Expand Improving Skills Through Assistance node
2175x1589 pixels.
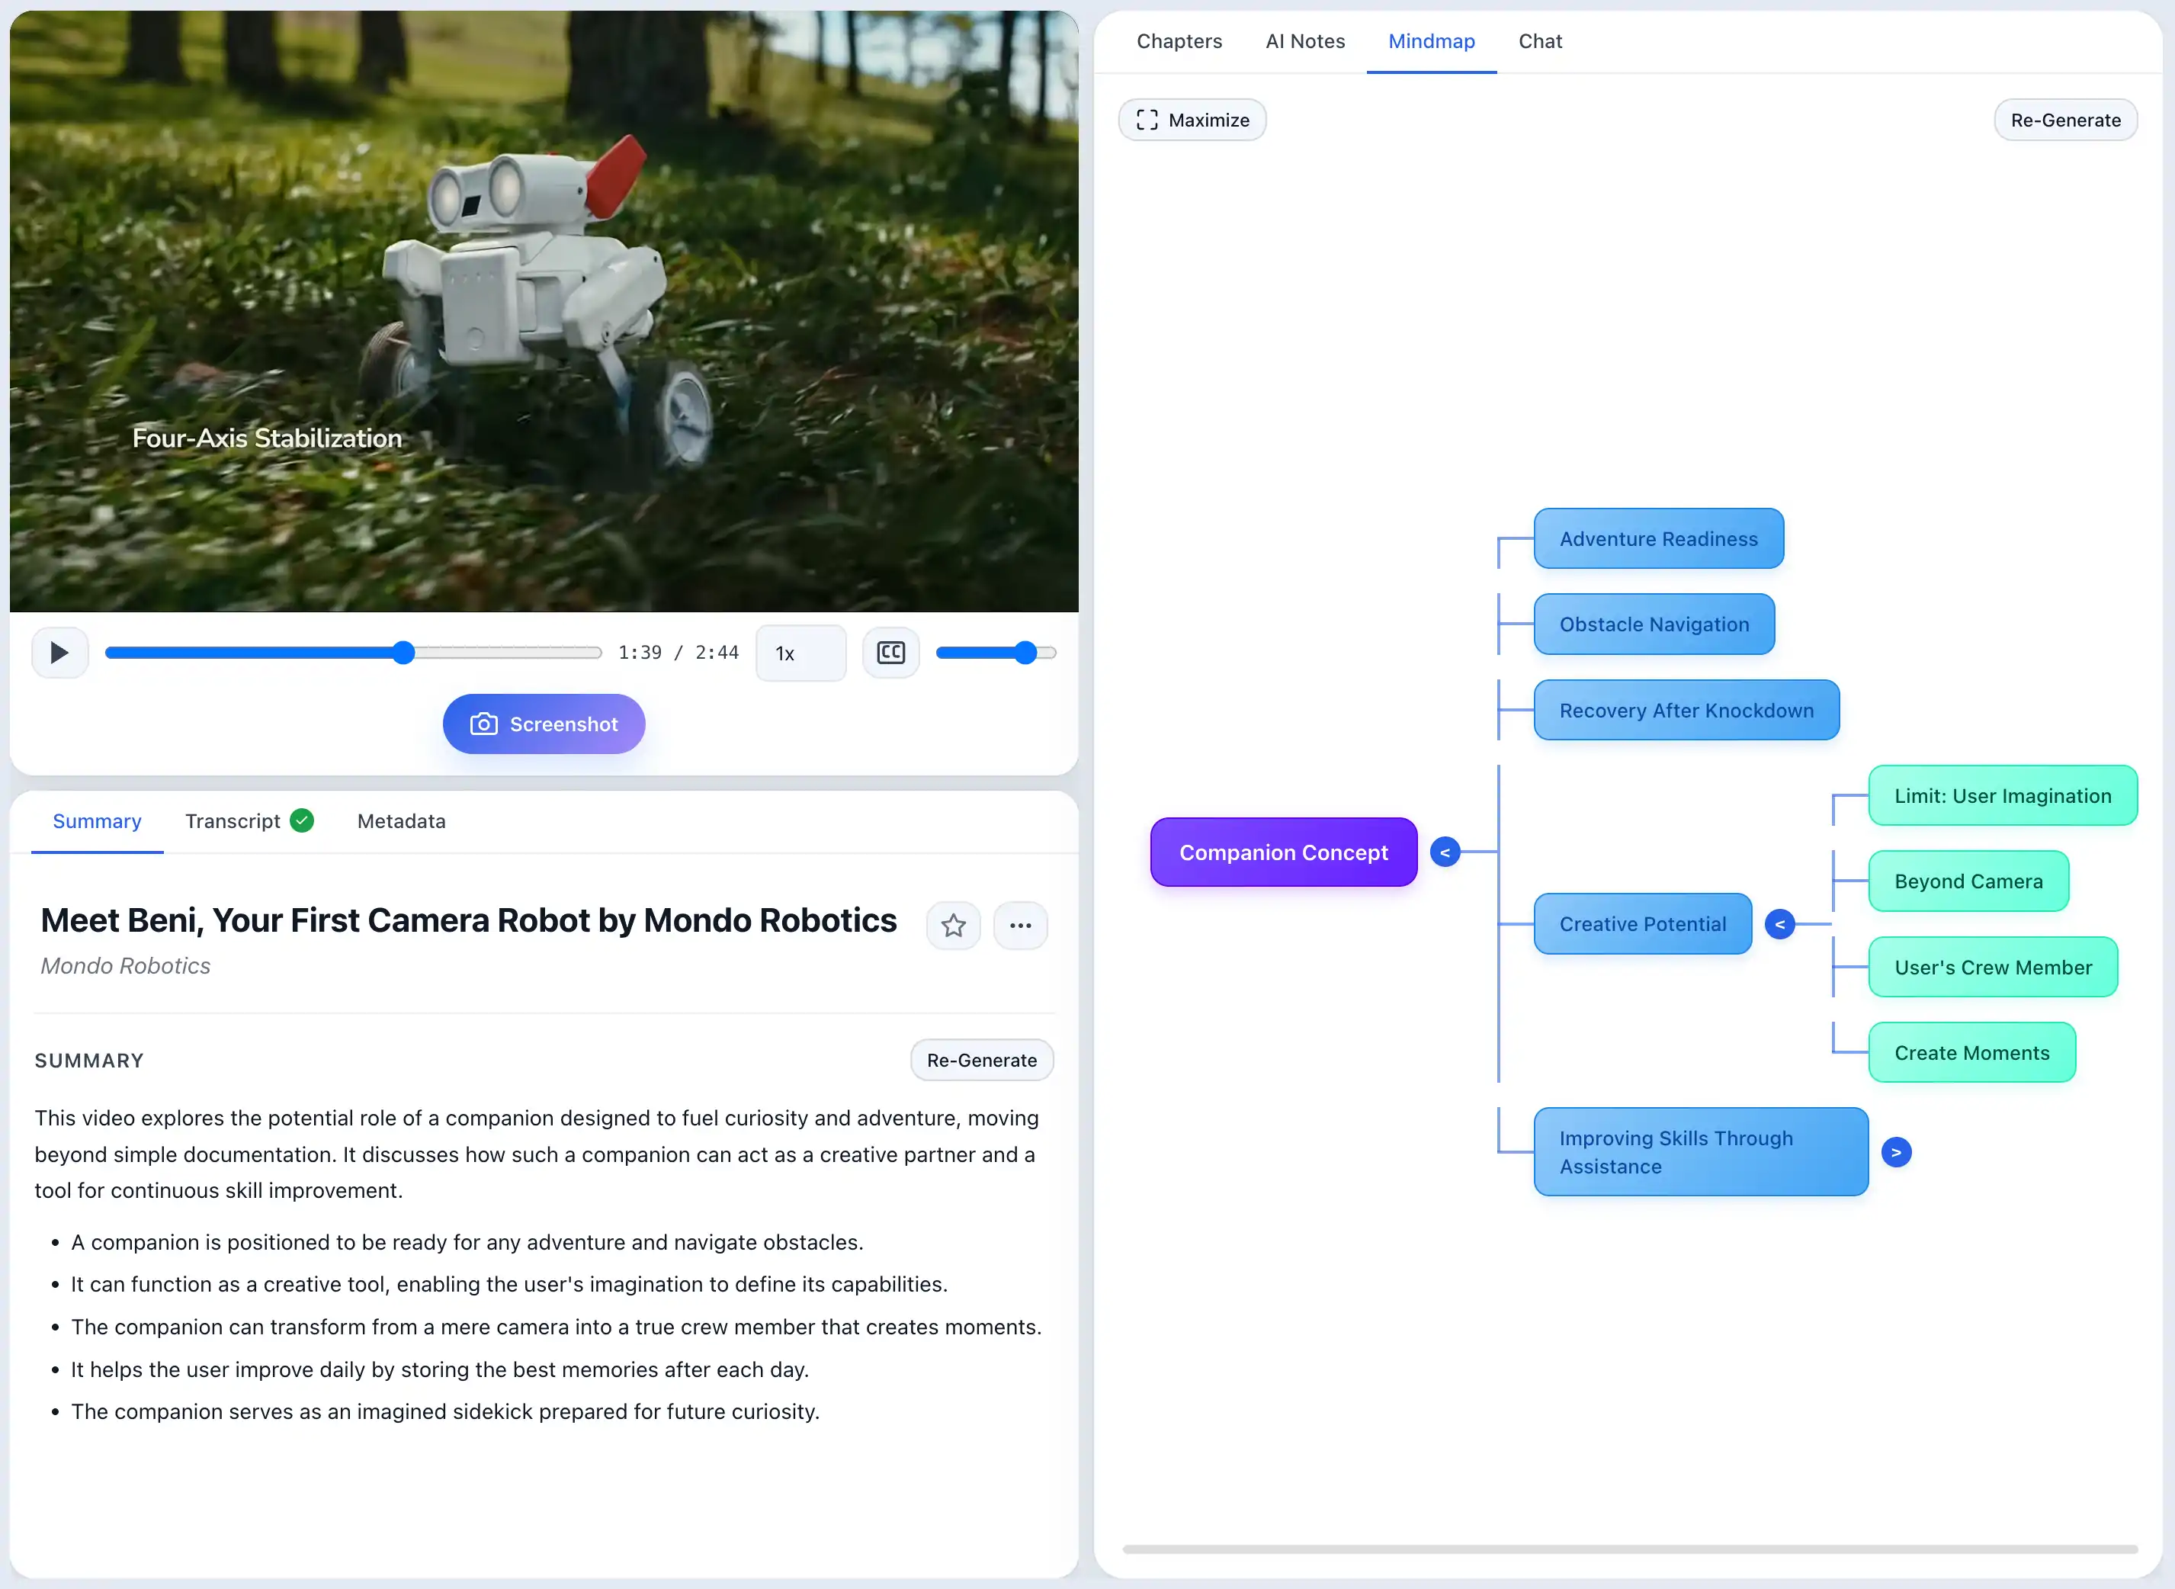1896,1152
